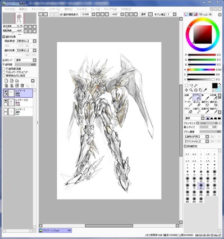
Task: Activate the Zoom magnifier tool
Action: click(x=191, y=90)
